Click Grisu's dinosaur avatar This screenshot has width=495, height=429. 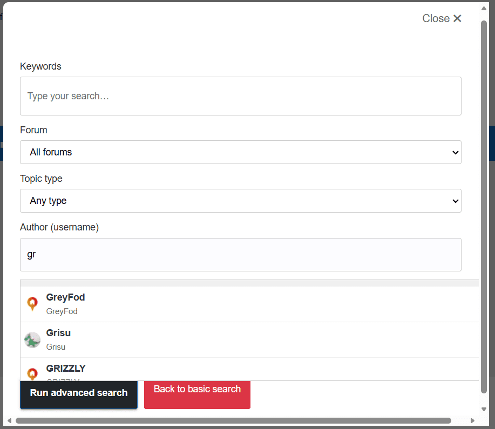tap(32, 339)
